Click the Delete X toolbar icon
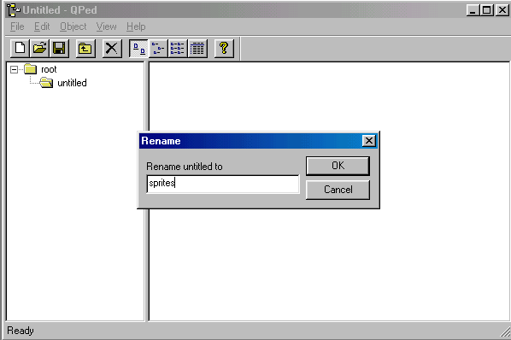This screenshot has width=511, height=340. pos(112,48)
